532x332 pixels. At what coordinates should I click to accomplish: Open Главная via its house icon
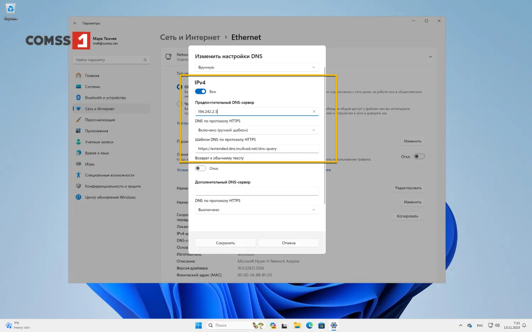point(78,75)
